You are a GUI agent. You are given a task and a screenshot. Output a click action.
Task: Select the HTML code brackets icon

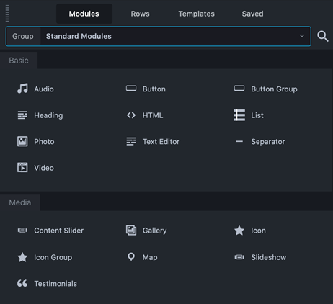coord(131,115)
